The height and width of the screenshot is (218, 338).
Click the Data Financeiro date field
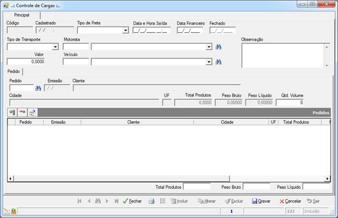coord(190,30)
